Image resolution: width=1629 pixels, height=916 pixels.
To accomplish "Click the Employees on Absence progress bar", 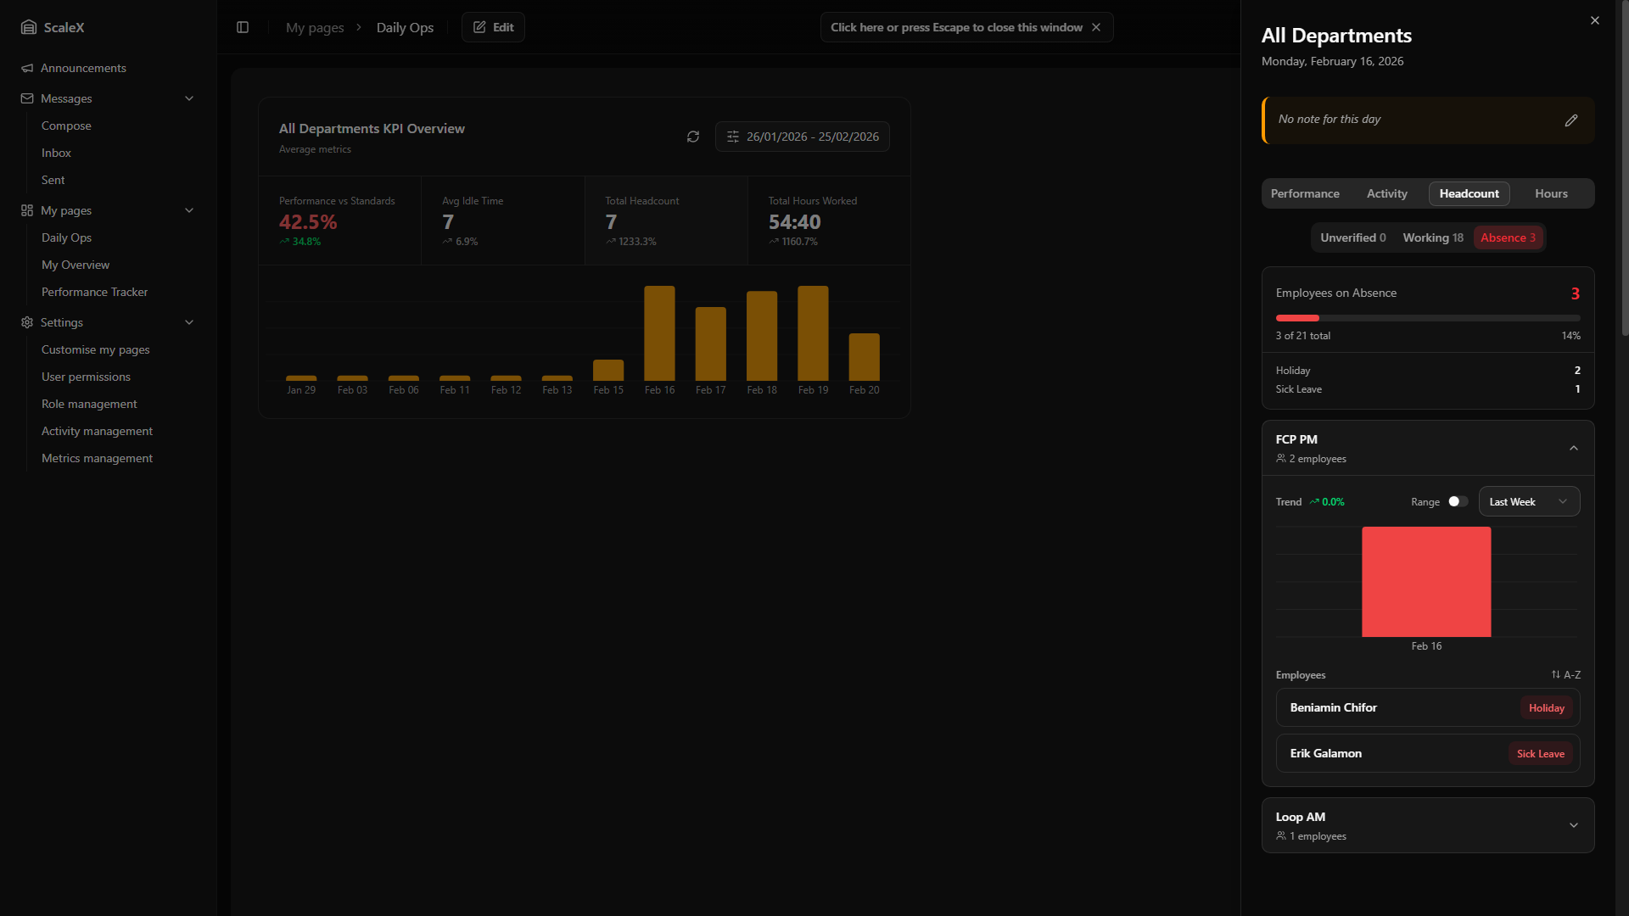I will (1427, 318).
